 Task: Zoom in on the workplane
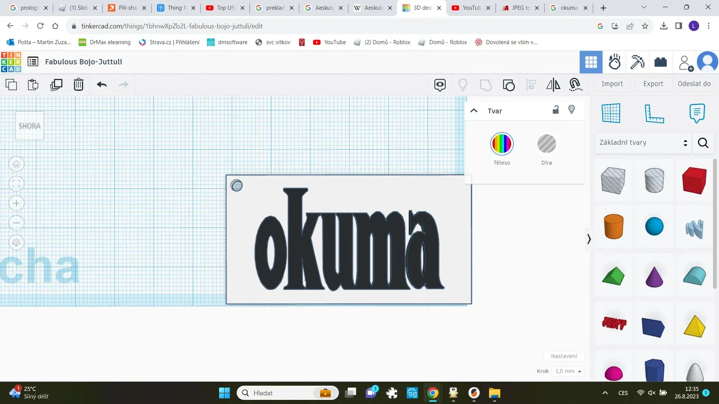pos(17,203)
